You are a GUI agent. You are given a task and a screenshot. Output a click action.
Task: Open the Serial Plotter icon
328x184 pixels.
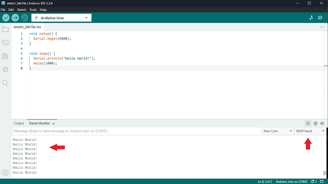point(311,18)
